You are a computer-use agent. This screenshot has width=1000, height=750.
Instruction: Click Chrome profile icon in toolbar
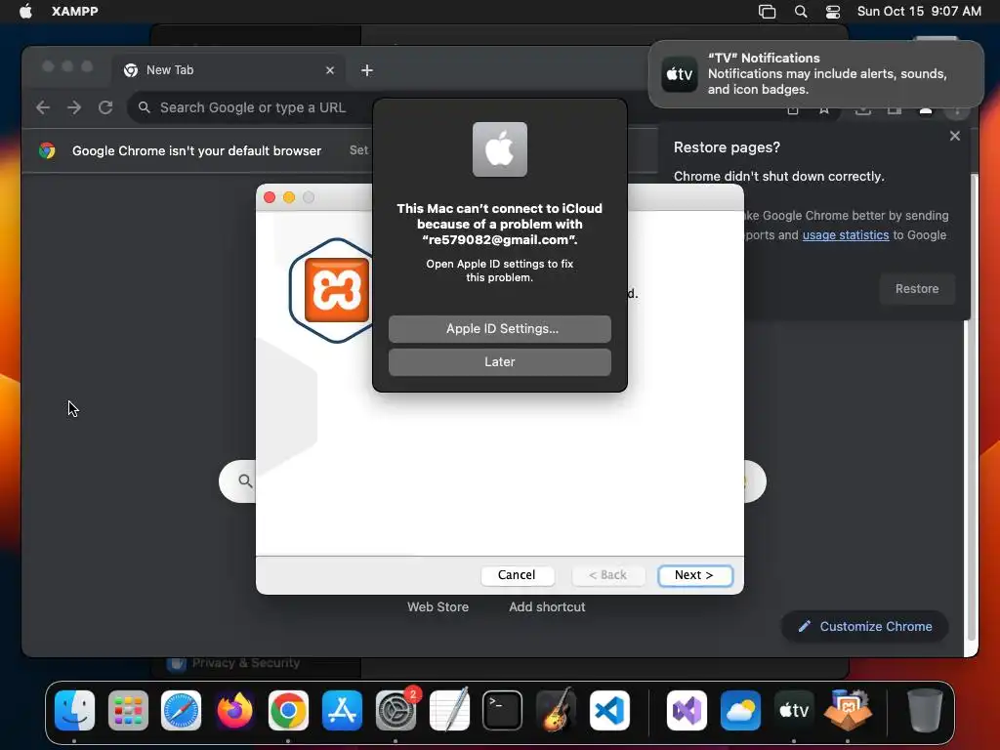926,109
